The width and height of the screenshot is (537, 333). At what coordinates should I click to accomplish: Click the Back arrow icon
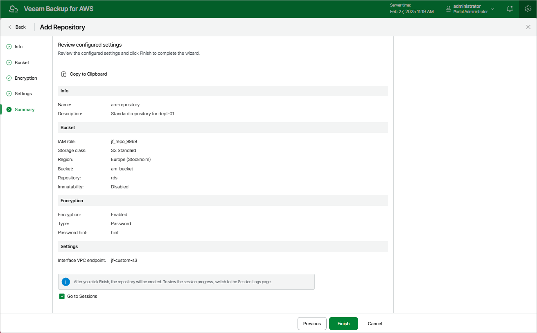point(10,27)
